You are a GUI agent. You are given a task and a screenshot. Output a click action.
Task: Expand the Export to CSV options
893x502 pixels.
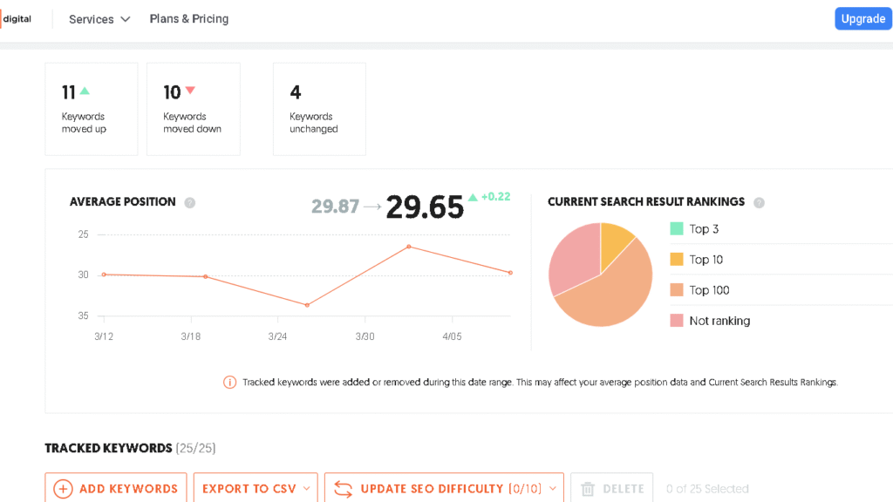click(x=305, y=488)
